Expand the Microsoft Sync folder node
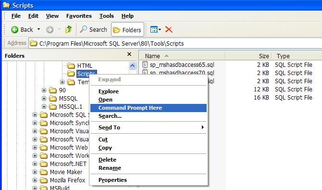The height and width of the screenshot is (190, 322). pyautogui.click(x=35, y=123)
